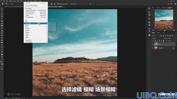
Task: Toggle lock transparent pixels
Action: pos(155,41)
